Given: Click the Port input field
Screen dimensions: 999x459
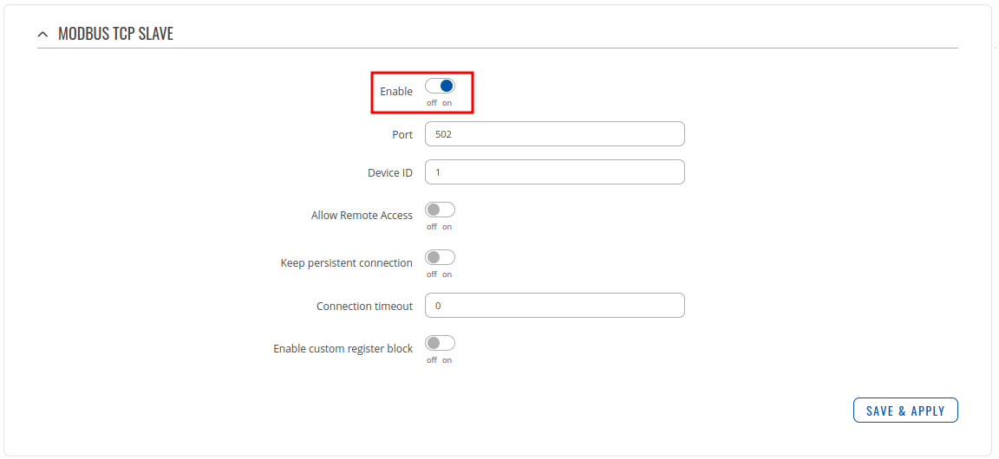Looking at the screenshot, I should click(554, 134).
